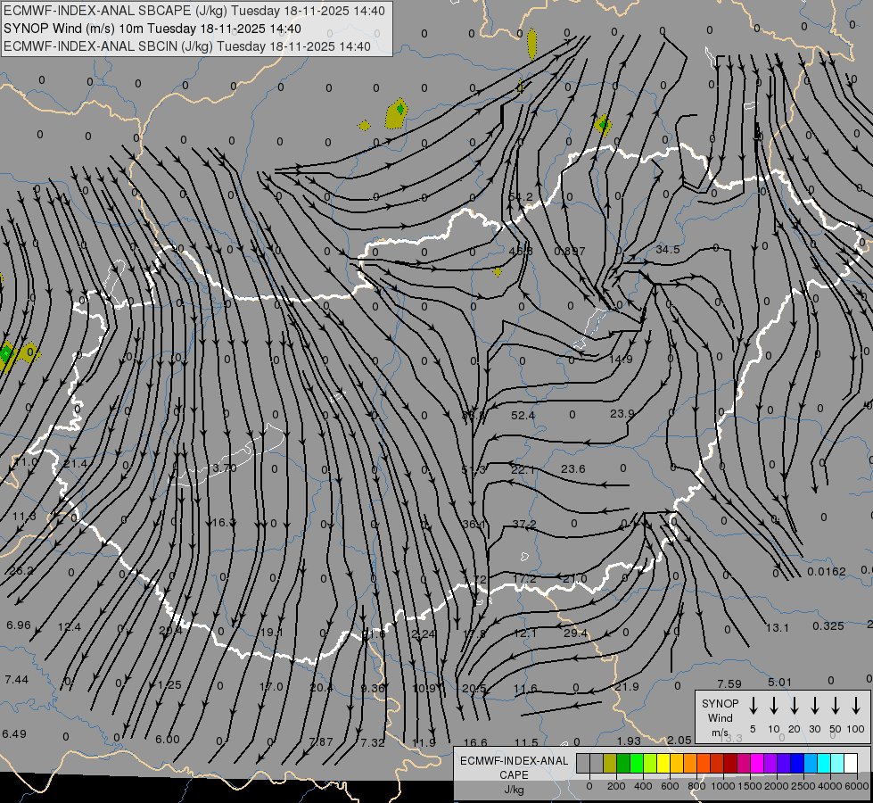The width and height of the screenshot is (873, 803).
Task: Click the 2500 tick label on CAPE scale
Action: pos(803,786)
